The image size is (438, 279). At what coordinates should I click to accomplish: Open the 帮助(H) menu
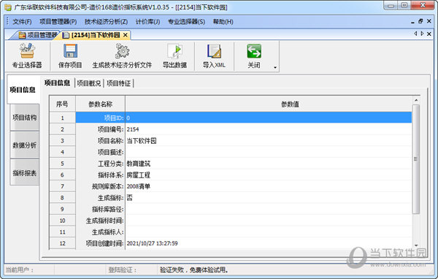pos(223,21)
